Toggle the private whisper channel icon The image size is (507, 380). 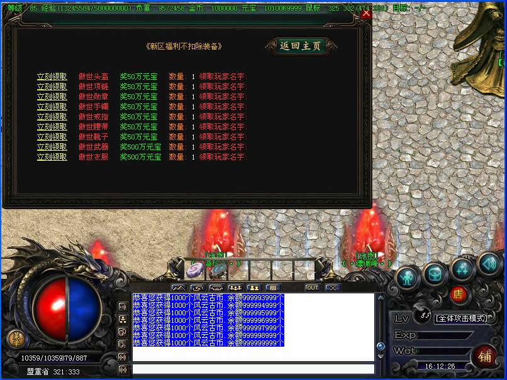[123, 344]
